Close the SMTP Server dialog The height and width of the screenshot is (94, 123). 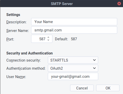point(119,4)
